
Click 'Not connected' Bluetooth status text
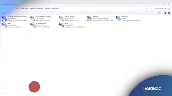pos(12,18)
